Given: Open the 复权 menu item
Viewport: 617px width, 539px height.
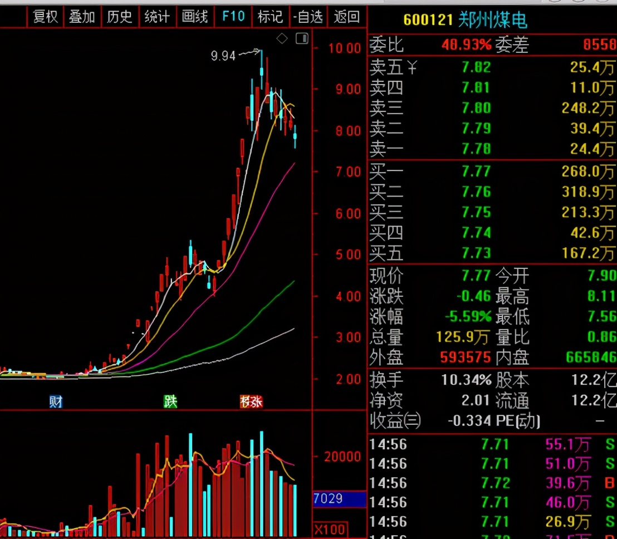Looking at the screenshot, I should click(45, 17).
